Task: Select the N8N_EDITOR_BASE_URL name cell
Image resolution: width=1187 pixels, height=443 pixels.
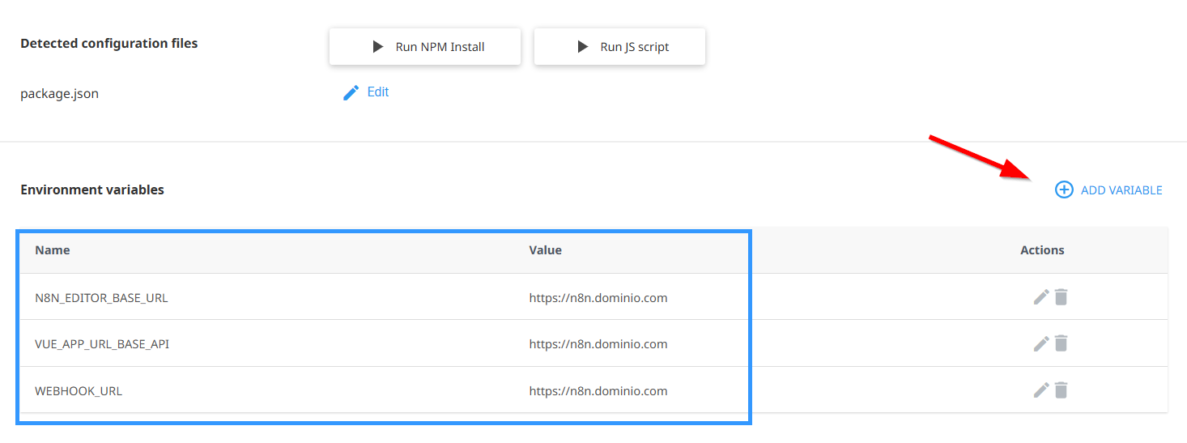Action: pos(101,298)
